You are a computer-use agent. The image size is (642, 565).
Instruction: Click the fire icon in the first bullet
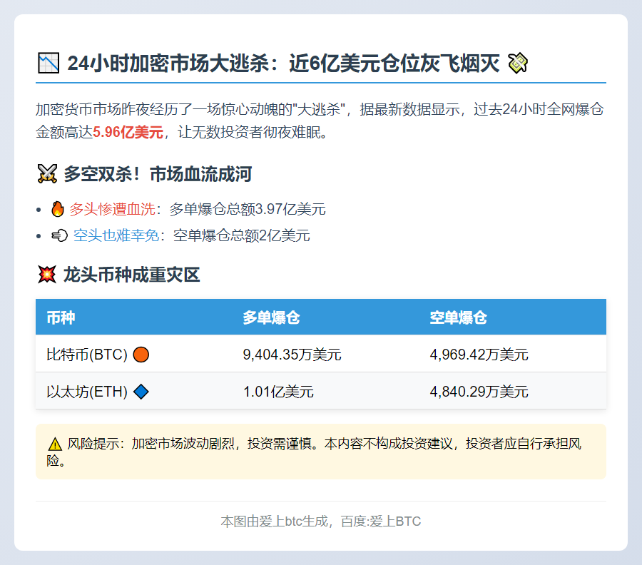point(57,209)
